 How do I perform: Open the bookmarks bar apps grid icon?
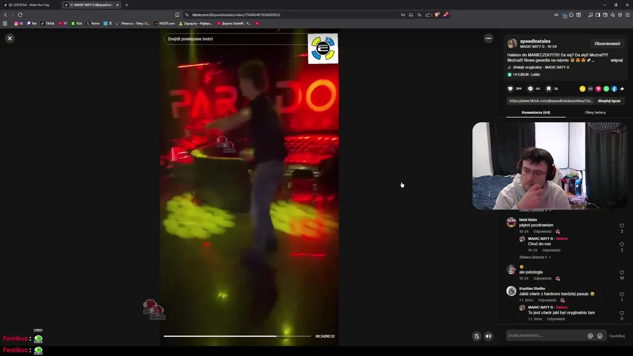click(x=5, y=23)
